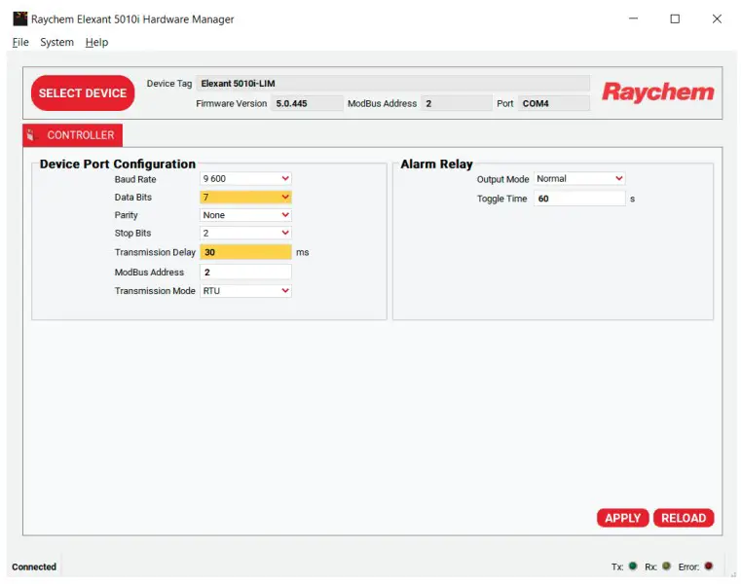Image resolution: width=741 pixels, height=584 pixels.
Task: Open the File menu
Action: (x=20, y=42)
